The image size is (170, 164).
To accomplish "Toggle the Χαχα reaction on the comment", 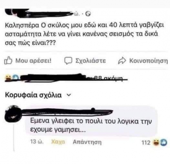I will click(58, 142).
